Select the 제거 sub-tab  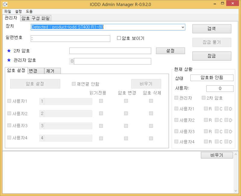click(52, 71)
